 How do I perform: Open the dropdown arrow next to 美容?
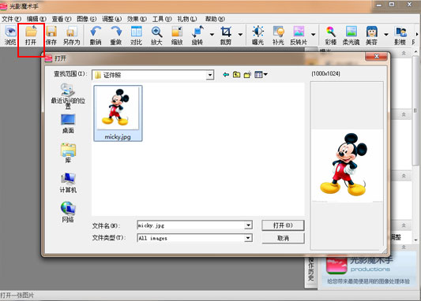(x=386, y=35)
